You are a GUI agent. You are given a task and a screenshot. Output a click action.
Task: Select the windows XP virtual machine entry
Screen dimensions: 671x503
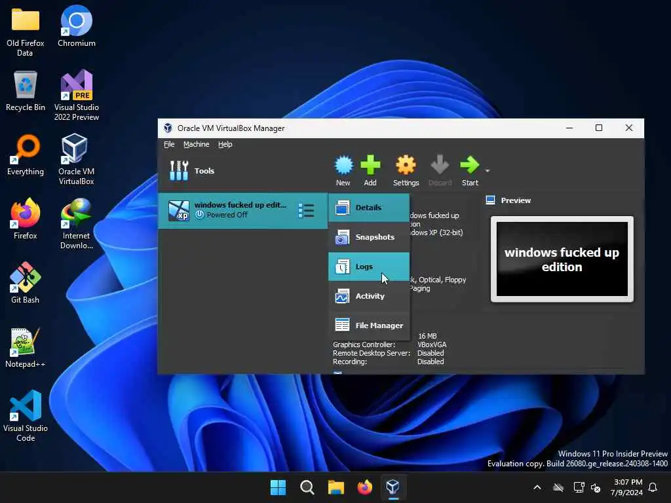[242, 210]
